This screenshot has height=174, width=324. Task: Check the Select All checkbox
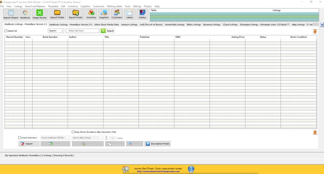(x=6, y=31)
